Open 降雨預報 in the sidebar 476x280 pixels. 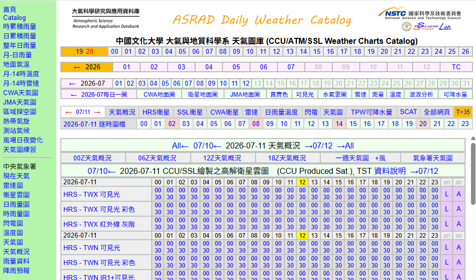tap(16, 271)
